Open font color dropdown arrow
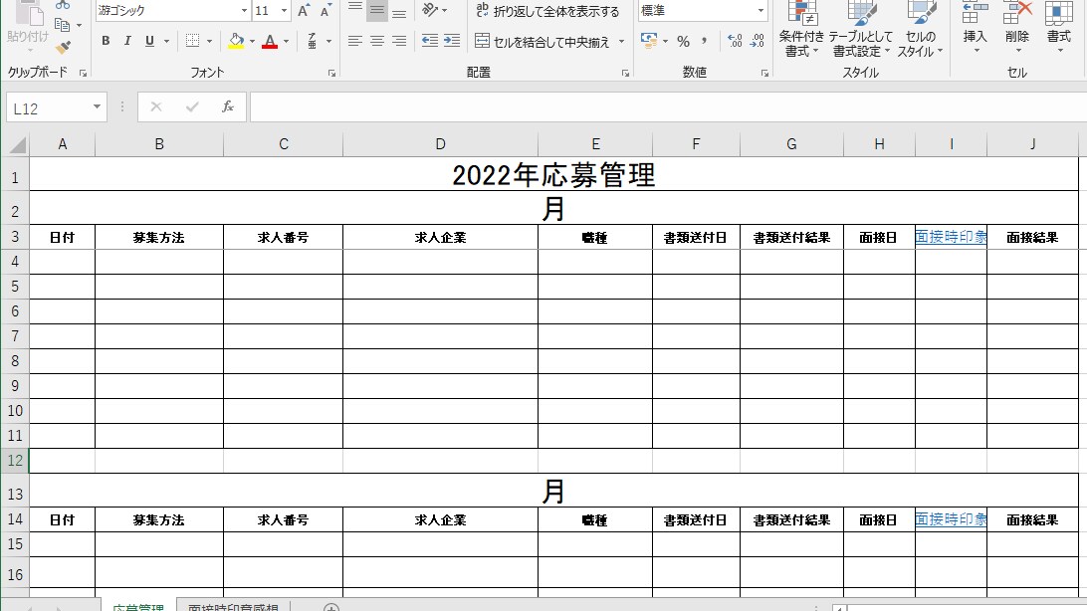The width and height of the screenshot is (1087, 611). (287, 41)
